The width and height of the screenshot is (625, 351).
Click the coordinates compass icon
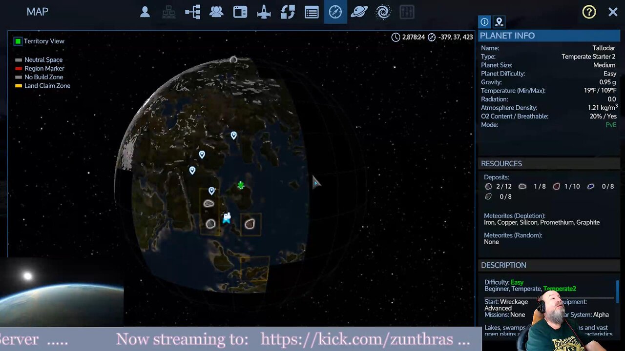[432, 37]
